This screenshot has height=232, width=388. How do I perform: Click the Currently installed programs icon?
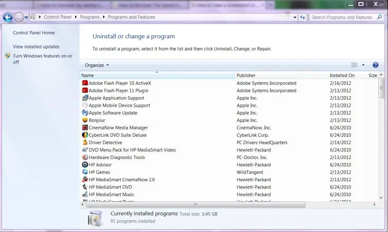(x=96, y=218)
